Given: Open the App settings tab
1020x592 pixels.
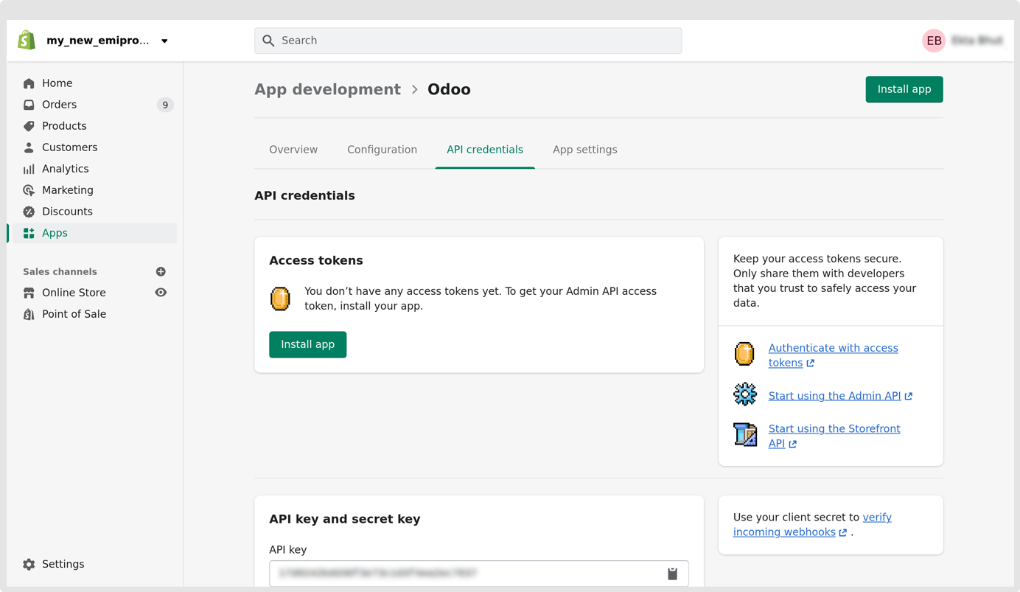Looking at the screenshot, I should (584, 150).
